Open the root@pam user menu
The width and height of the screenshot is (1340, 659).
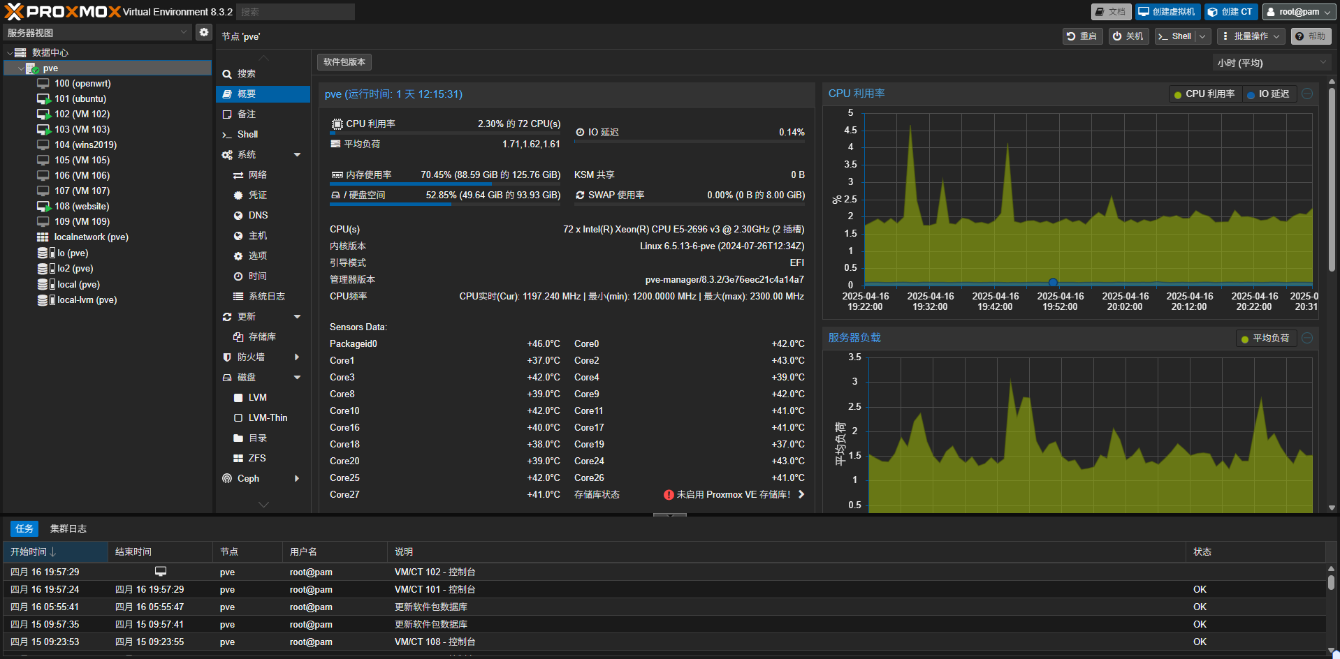point(1298,12)
